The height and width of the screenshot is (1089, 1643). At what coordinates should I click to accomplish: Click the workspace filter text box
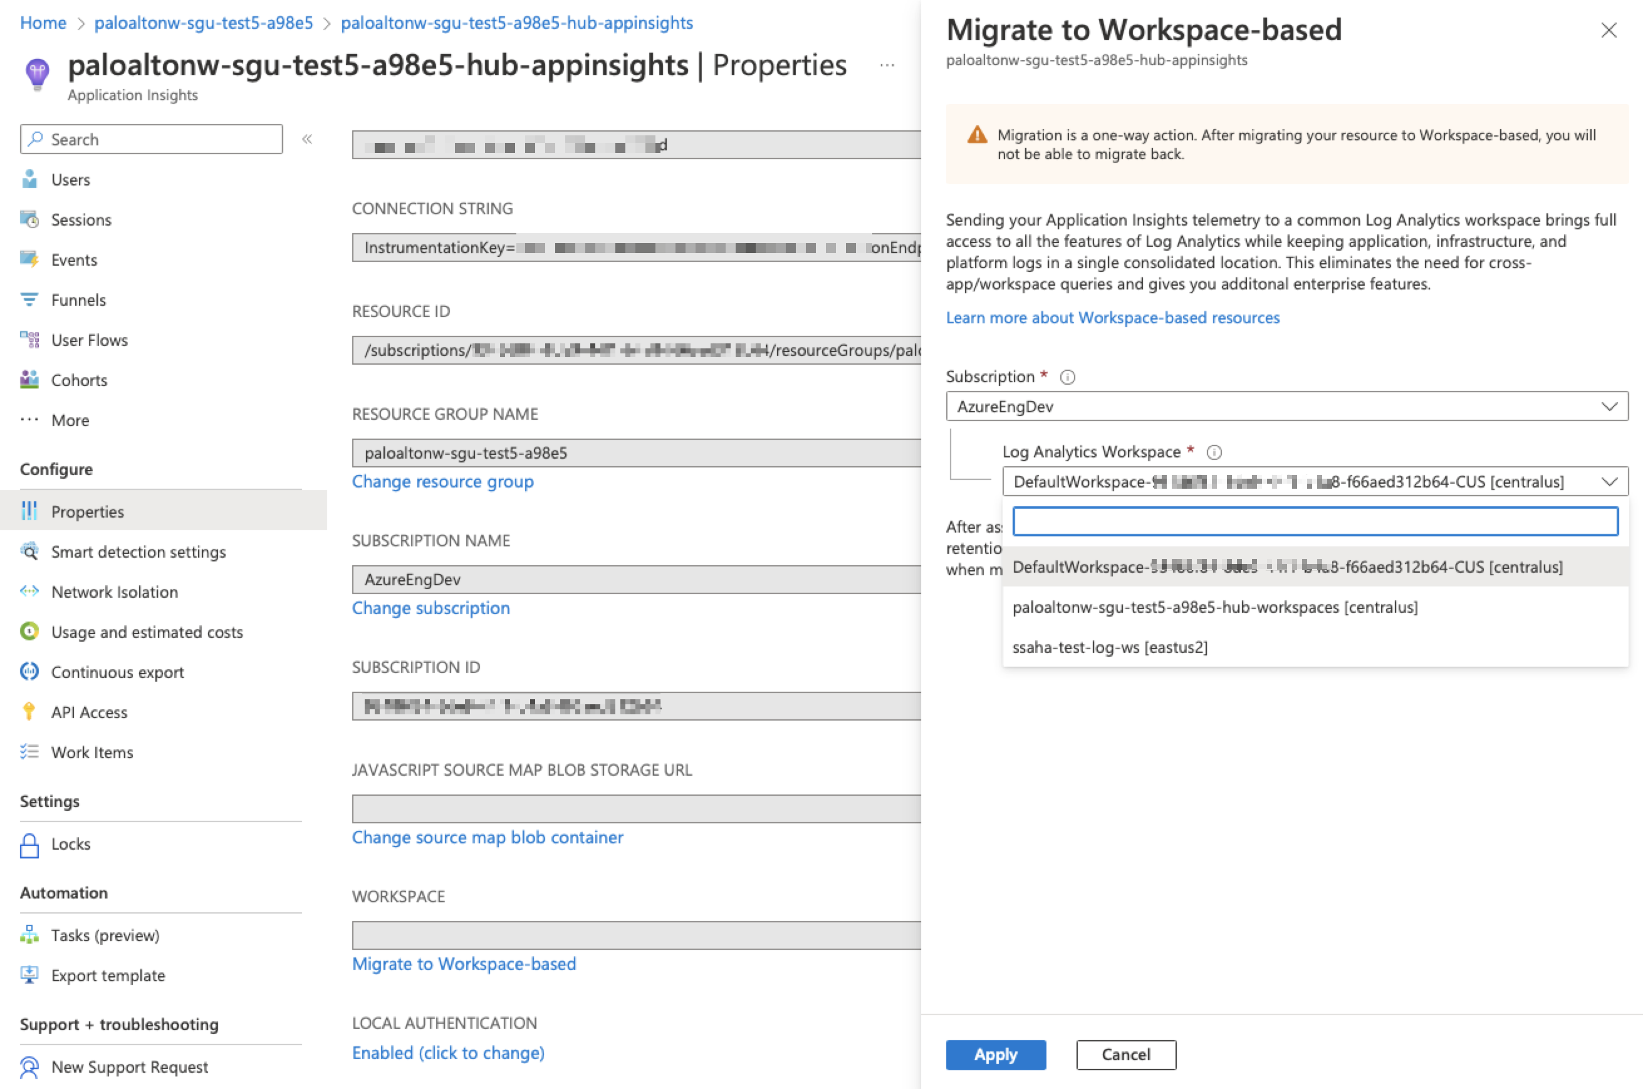point(1315,521)
